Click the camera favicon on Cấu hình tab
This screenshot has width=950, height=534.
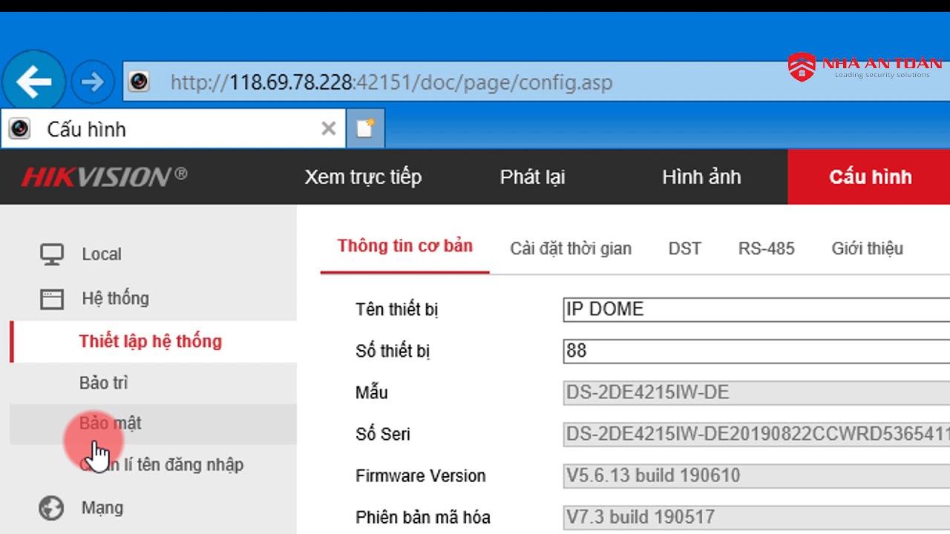19,129
